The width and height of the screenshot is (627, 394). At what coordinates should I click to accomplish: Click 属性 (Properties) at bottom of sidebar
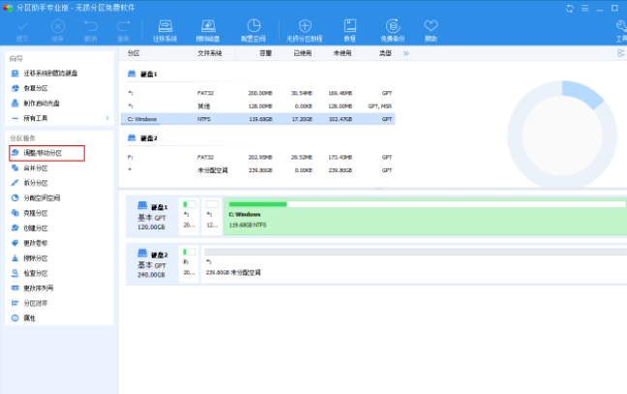tap(29, 318)
